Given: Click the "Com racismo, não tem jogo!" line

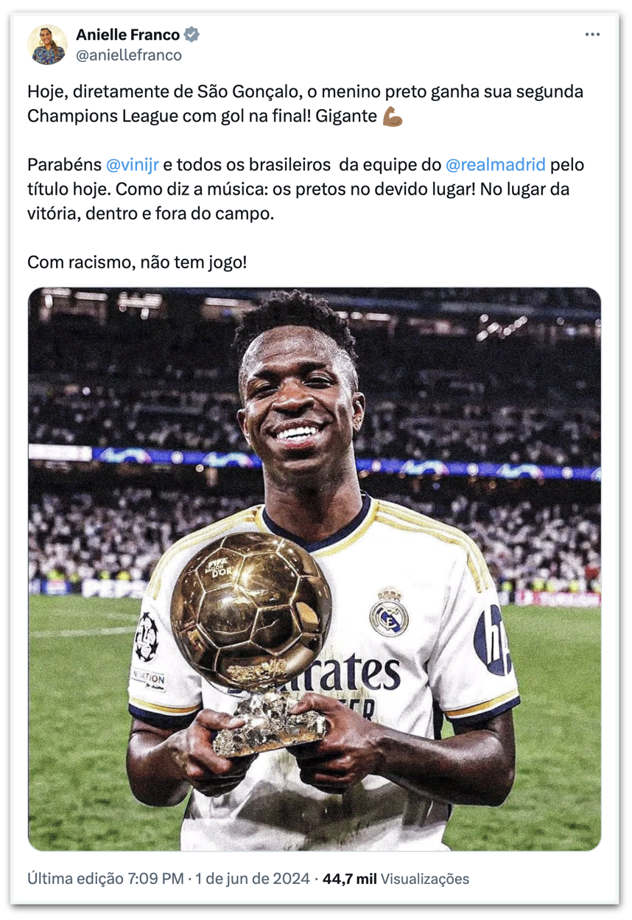Looking at the screenshot, I should pyautogui.click(x=137, y=261).
